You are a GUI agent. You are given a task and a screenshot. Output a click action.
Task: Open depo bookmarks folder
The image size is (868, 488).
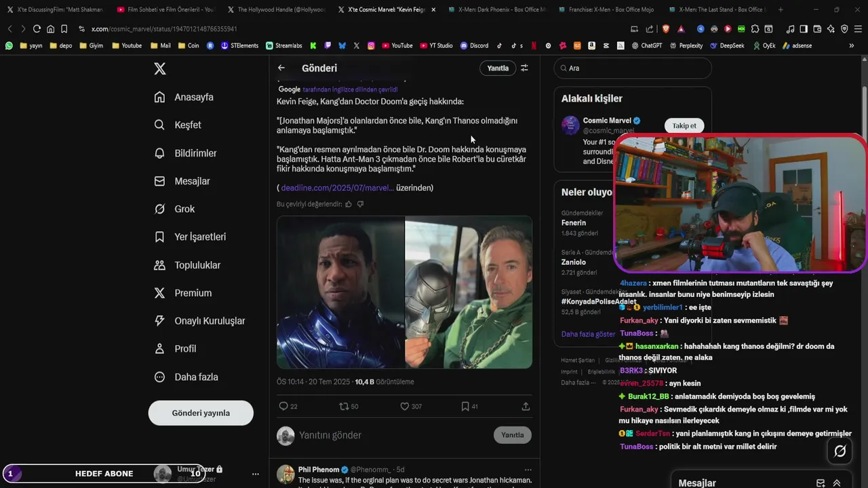(x=61, y=45)
